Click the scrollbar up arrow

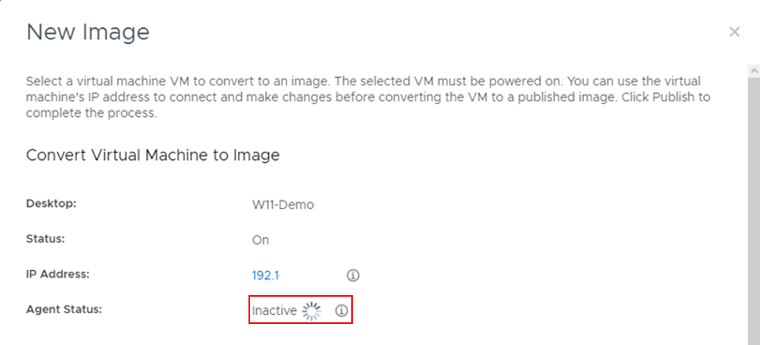[x=752, y=70]
